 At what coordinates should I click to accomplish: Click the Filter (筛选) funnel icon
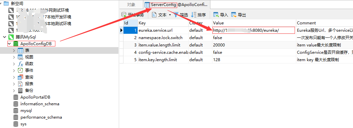point(176,15)
